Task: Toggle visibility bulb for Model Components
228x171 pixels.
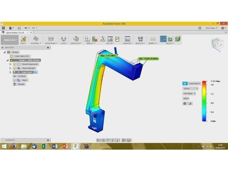Action: (x=15, y=64)
